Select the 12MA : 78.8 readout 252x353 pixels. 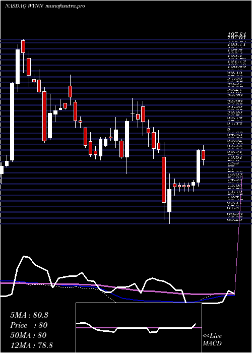pyautogui.click(x=31, y=345)
